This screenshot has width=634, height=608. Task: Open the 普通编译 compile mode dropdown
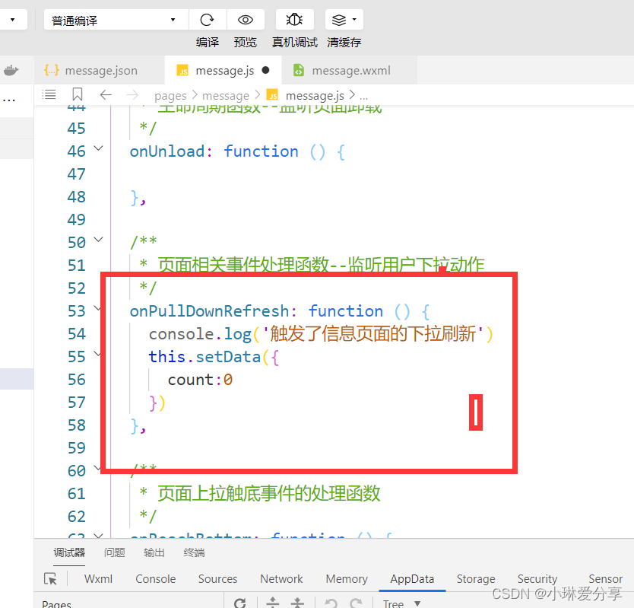click(x=116, y=20)
